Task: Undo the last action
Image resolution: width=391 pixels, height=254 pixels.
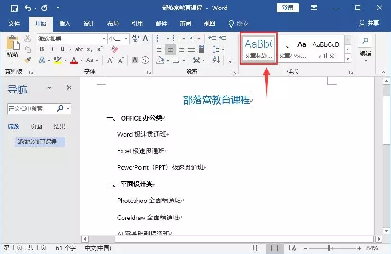Action: (27, 8)
